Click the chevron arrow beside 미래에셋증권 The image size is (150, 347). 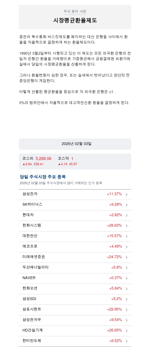(x=126, y=257)
